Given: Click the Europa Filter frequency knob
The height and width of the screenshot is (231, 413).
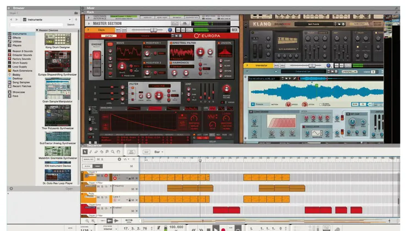Looking at the screenshot, I should [x=159, y=95].
